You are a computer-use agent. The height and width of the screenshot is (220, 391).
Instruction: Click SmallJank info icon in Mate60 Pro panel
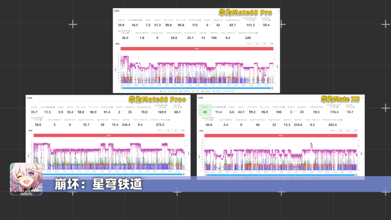(254, 20)
